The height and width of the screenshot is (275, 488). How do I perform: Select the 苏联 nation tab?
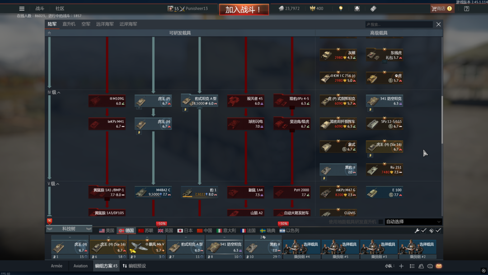point(146,231)
